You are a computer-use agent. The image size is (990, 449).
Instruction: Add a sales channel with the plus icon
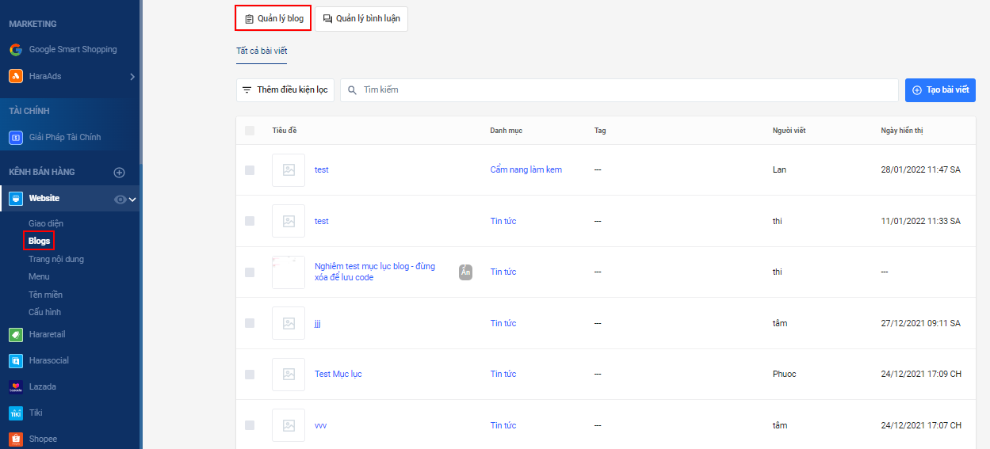(x=120, y=172)
